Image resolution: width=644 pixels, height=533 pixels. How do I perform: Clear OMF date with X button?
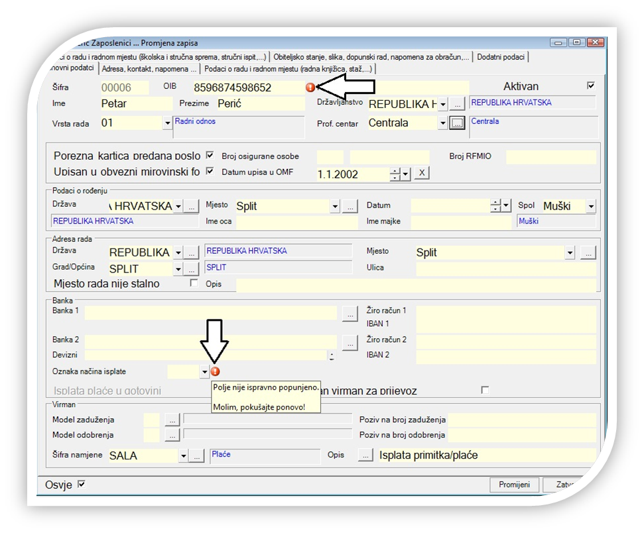[x=422, y=174]
